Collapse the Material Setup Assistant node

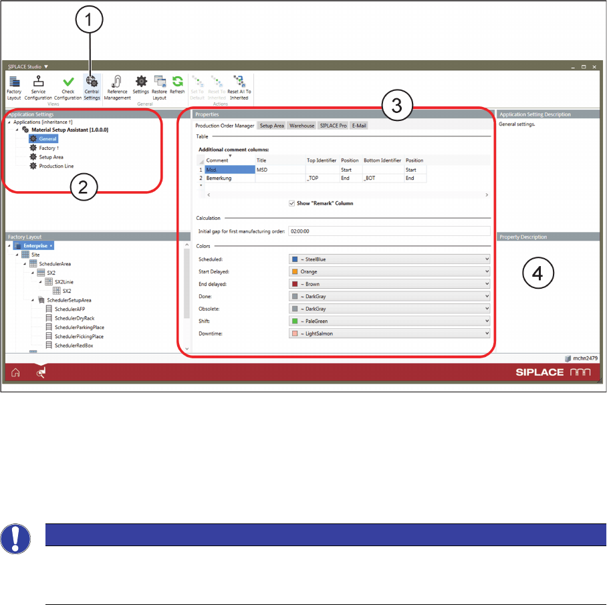(17, 130)
